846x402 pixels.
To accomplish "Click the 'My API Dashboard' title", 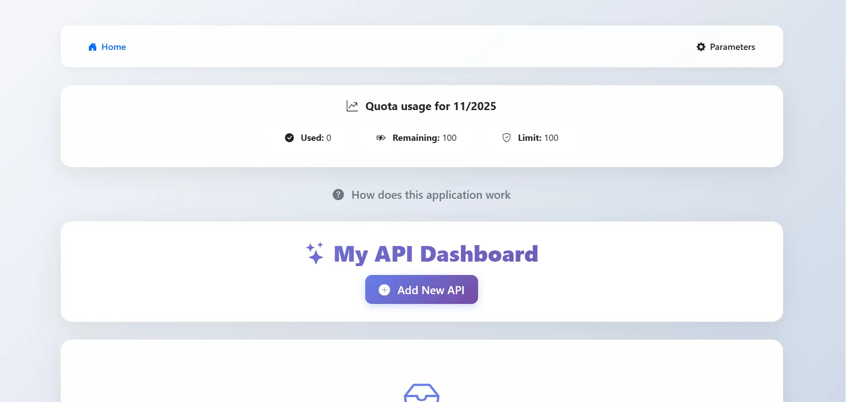I will [x=436, y=254].
